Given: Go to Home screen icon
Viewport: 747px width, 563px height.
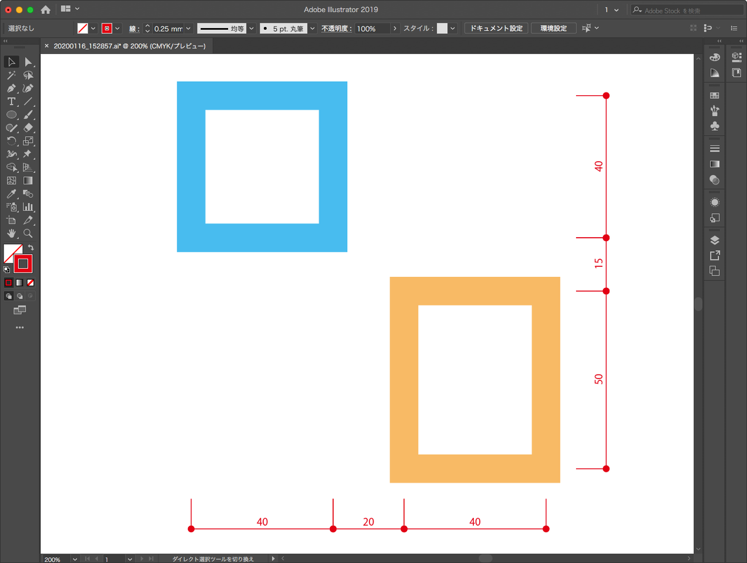Looking at the screenshot, I should tap(46, 9).
